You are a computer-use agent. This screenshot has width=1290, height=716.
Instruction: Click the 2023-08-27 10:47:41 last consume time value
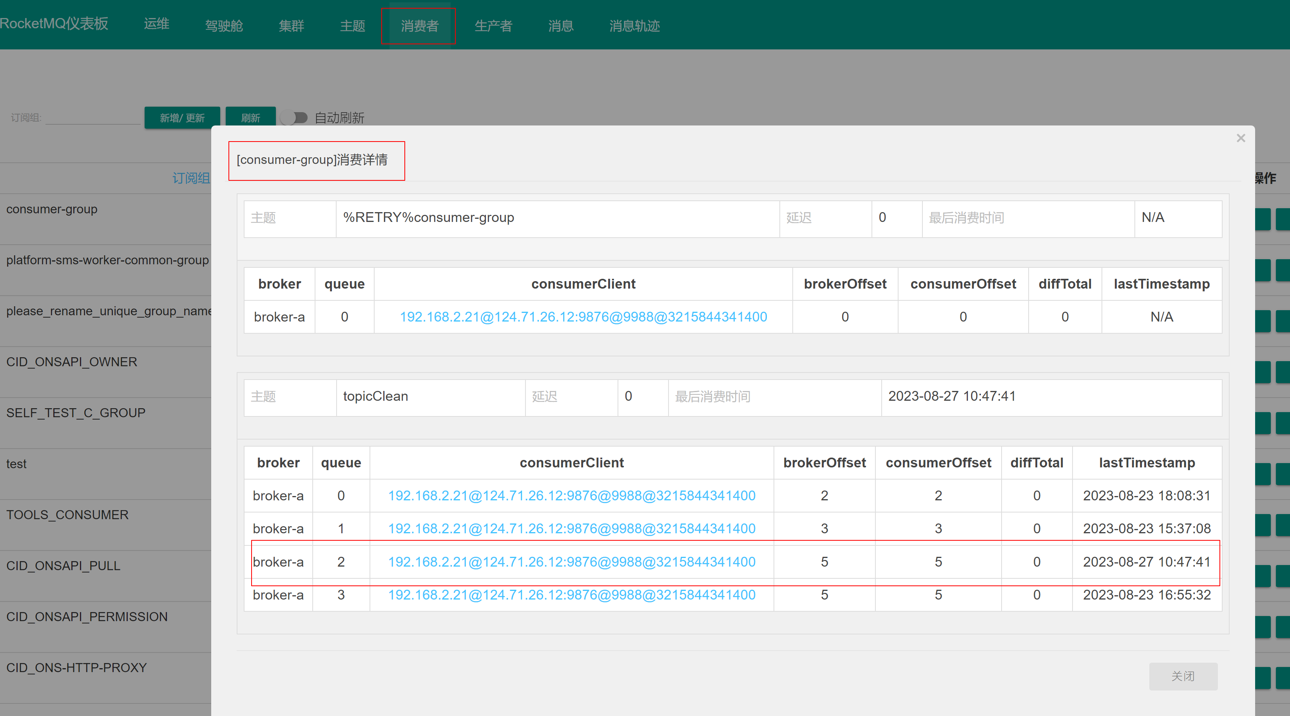pos(952,396)
